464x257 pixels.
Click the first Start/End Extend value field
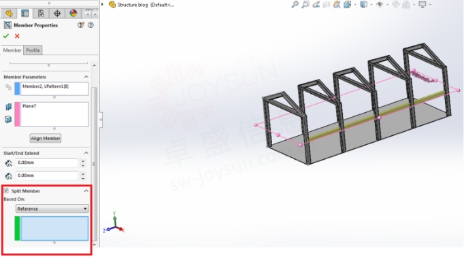[x=47, y=162]
